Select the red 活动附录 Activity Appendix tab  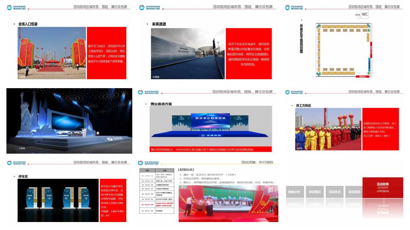[x=383, y=188]
